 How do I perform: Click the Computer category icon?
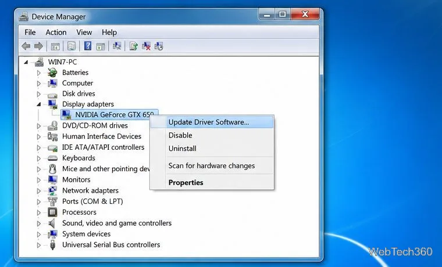[x=52, y=83]
